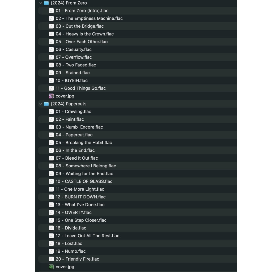Click audio icon next to 20 - Friendly Fire.flac
Viewport: 272px width, 272px height.
[51, 259]
